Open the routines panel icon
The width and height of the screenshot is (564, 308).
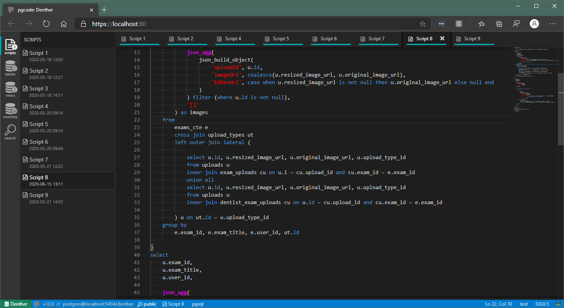point(10,111)
